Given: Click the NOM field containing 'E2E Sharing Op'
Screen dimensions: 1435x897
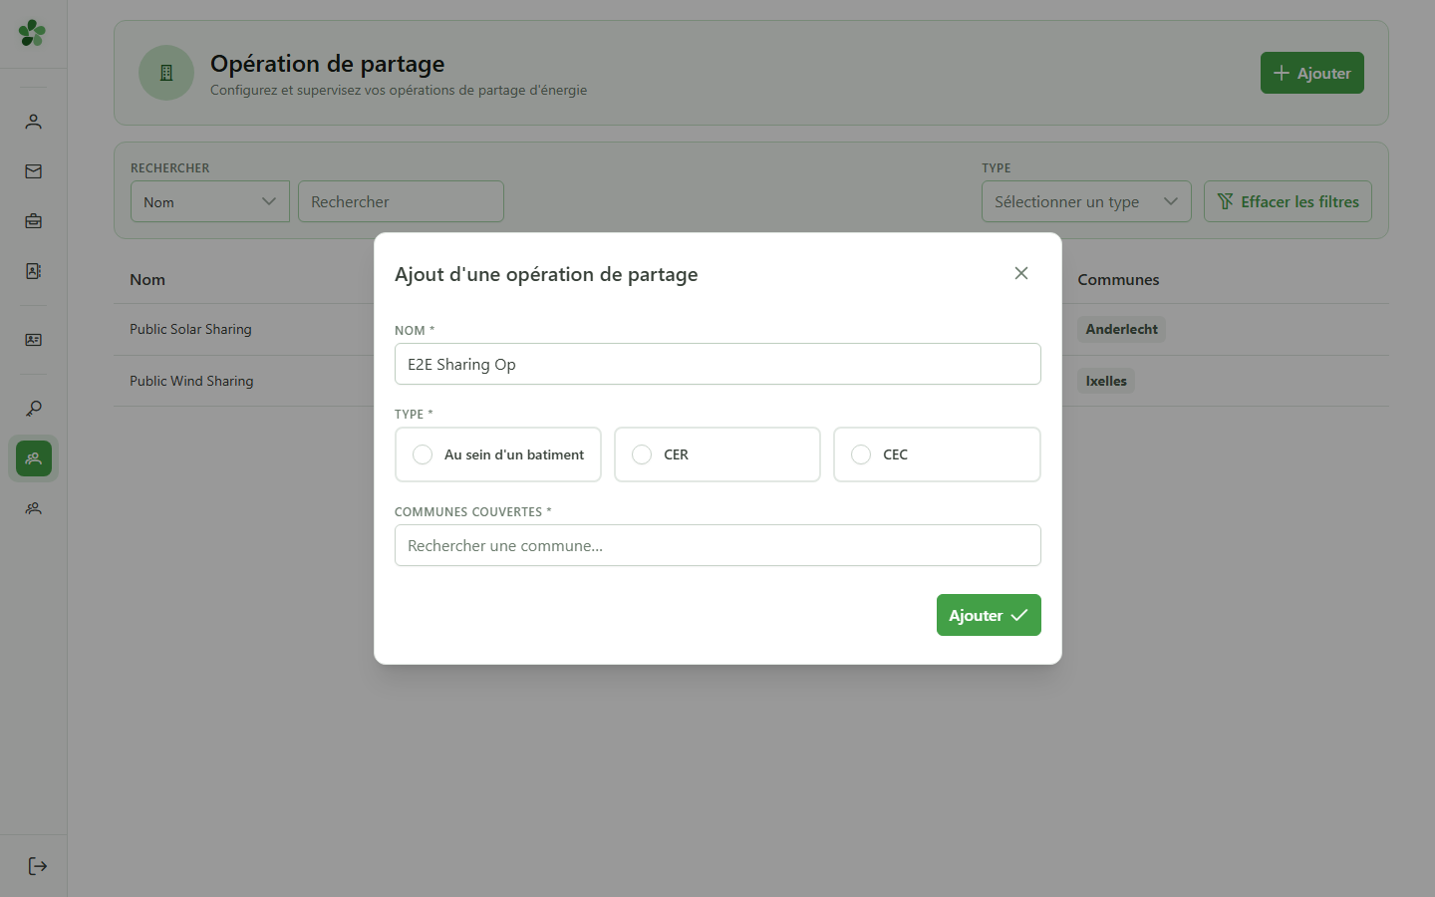Looking at the screenshot, I should pyautogui.click(x=717, y=364).
